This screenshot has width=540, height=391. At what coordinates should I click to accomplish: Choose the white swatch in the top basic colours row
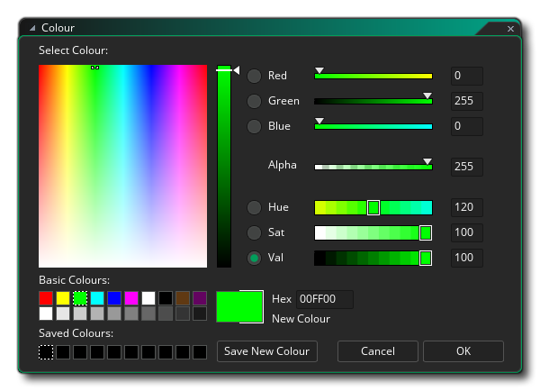[148, 298]
